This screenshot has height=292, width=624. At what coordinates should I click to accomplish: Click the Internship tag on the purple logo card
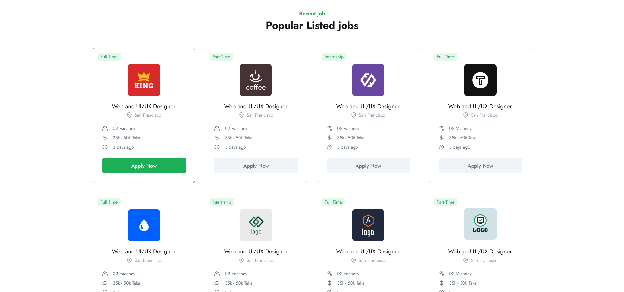click(x=334, y=57)
